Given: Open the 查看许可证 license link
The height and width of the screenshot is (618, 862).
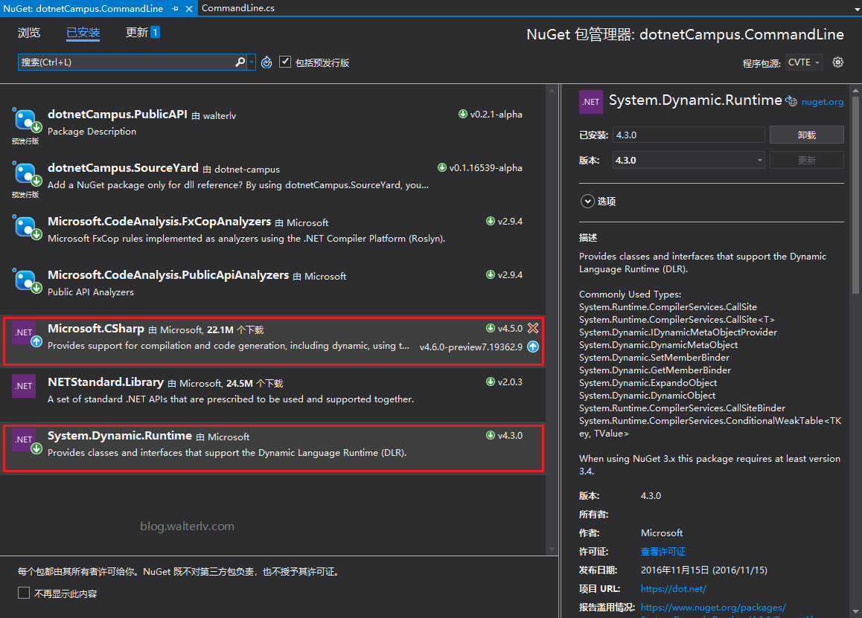Looking at the screenshot, I should pyautogui.click(x=663, y=551).
